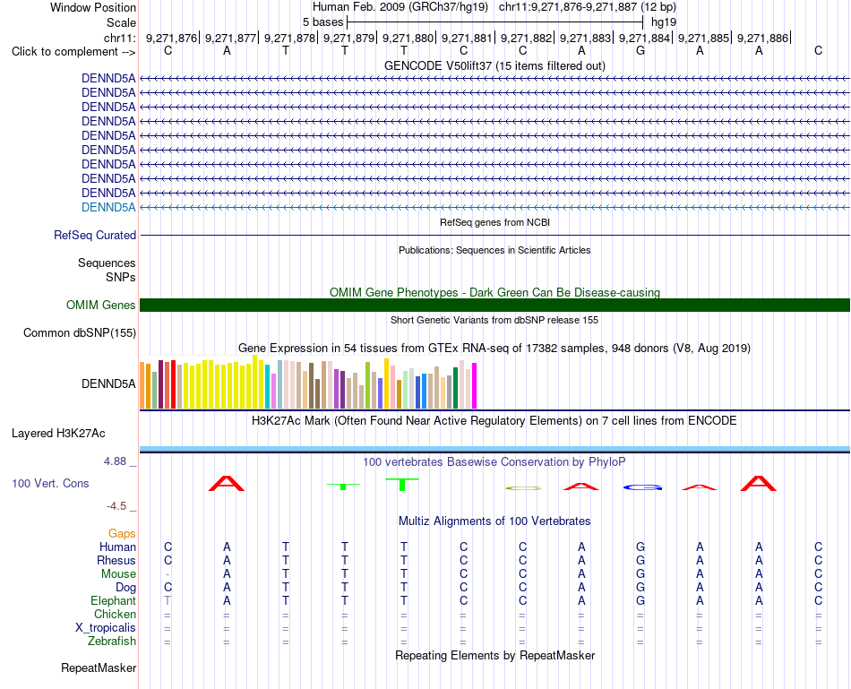Click the '100 Vert. Cons' label
This screenshot has height=689, width=851.
click(x=50, y=483)
